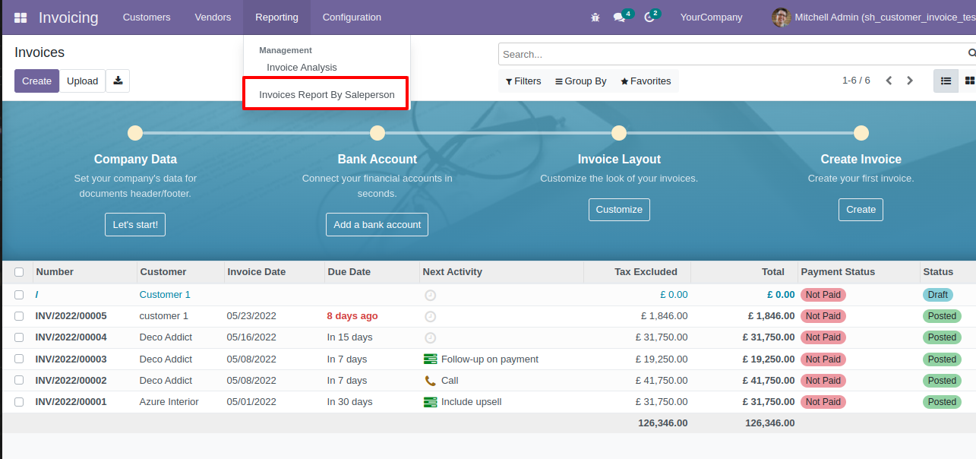Click Draft status badge
The height and width of the screenshot is (459, 976).
[938, 295]
